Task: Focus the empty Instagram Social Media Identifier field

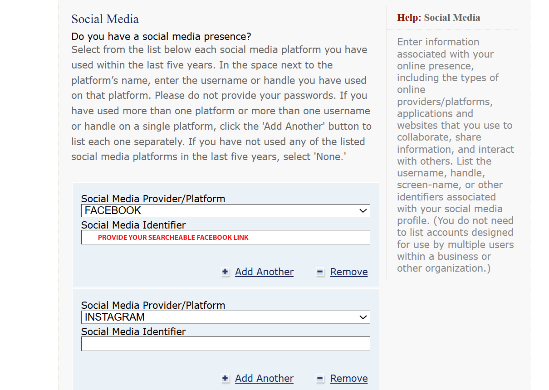Action: [x=225, y=344]
